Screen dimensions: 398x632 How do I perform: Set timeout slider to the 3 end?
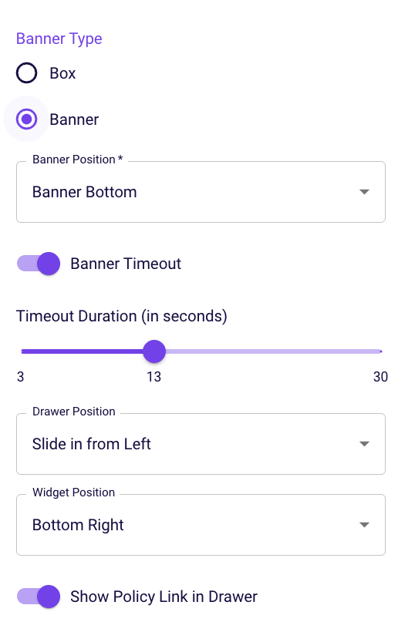click(22, 351)
